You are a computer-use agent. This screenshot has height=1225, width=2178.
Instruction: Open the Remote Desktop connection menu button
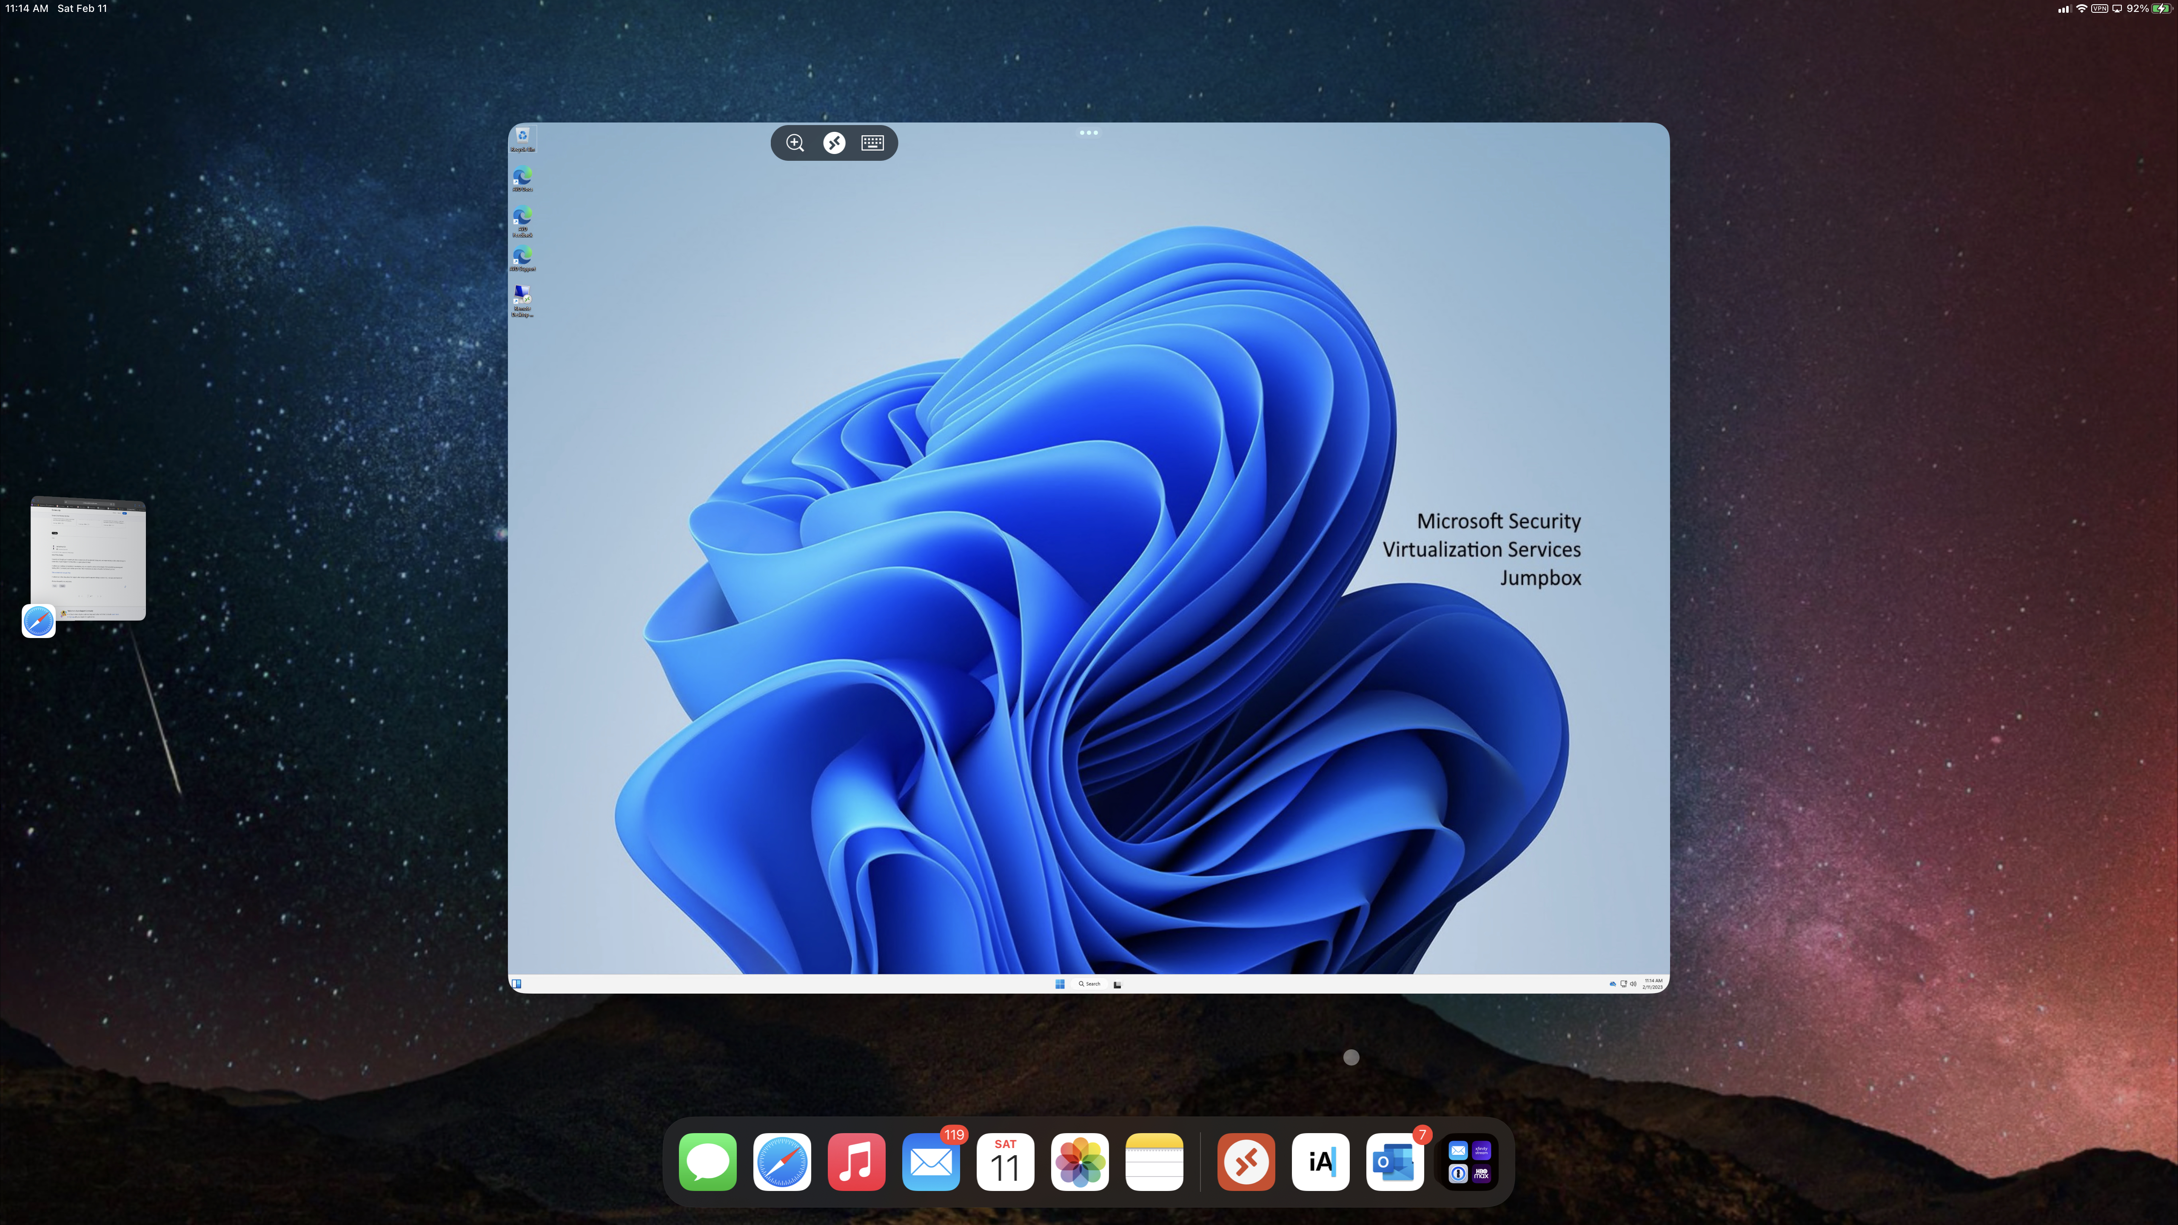[834, 143]
